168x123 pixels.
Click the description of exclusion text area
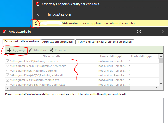[x=84, y=110]
